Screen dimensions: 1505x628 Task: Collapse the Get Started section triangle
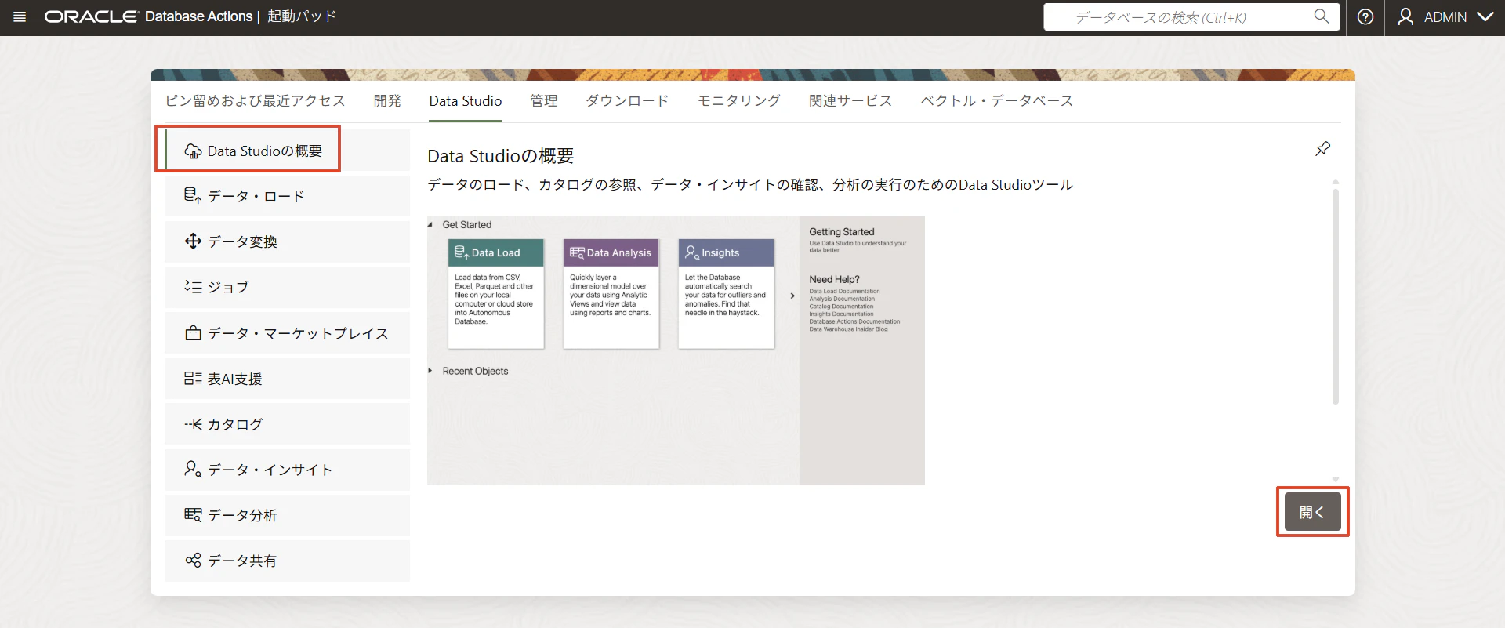tap(430, 225)
